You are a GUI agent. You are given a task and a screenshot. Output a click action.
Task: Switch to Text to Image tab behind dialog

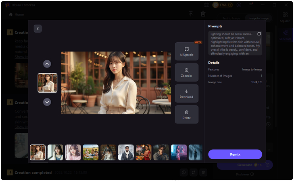[x=231, y=18]
